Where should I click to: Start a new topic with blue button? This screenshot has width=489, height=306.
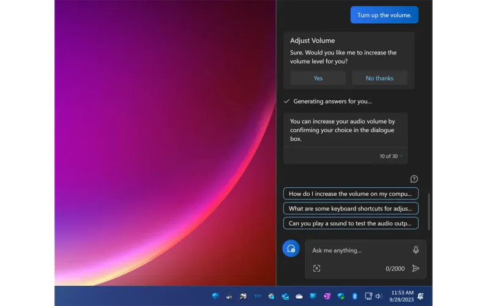(291, 248)
